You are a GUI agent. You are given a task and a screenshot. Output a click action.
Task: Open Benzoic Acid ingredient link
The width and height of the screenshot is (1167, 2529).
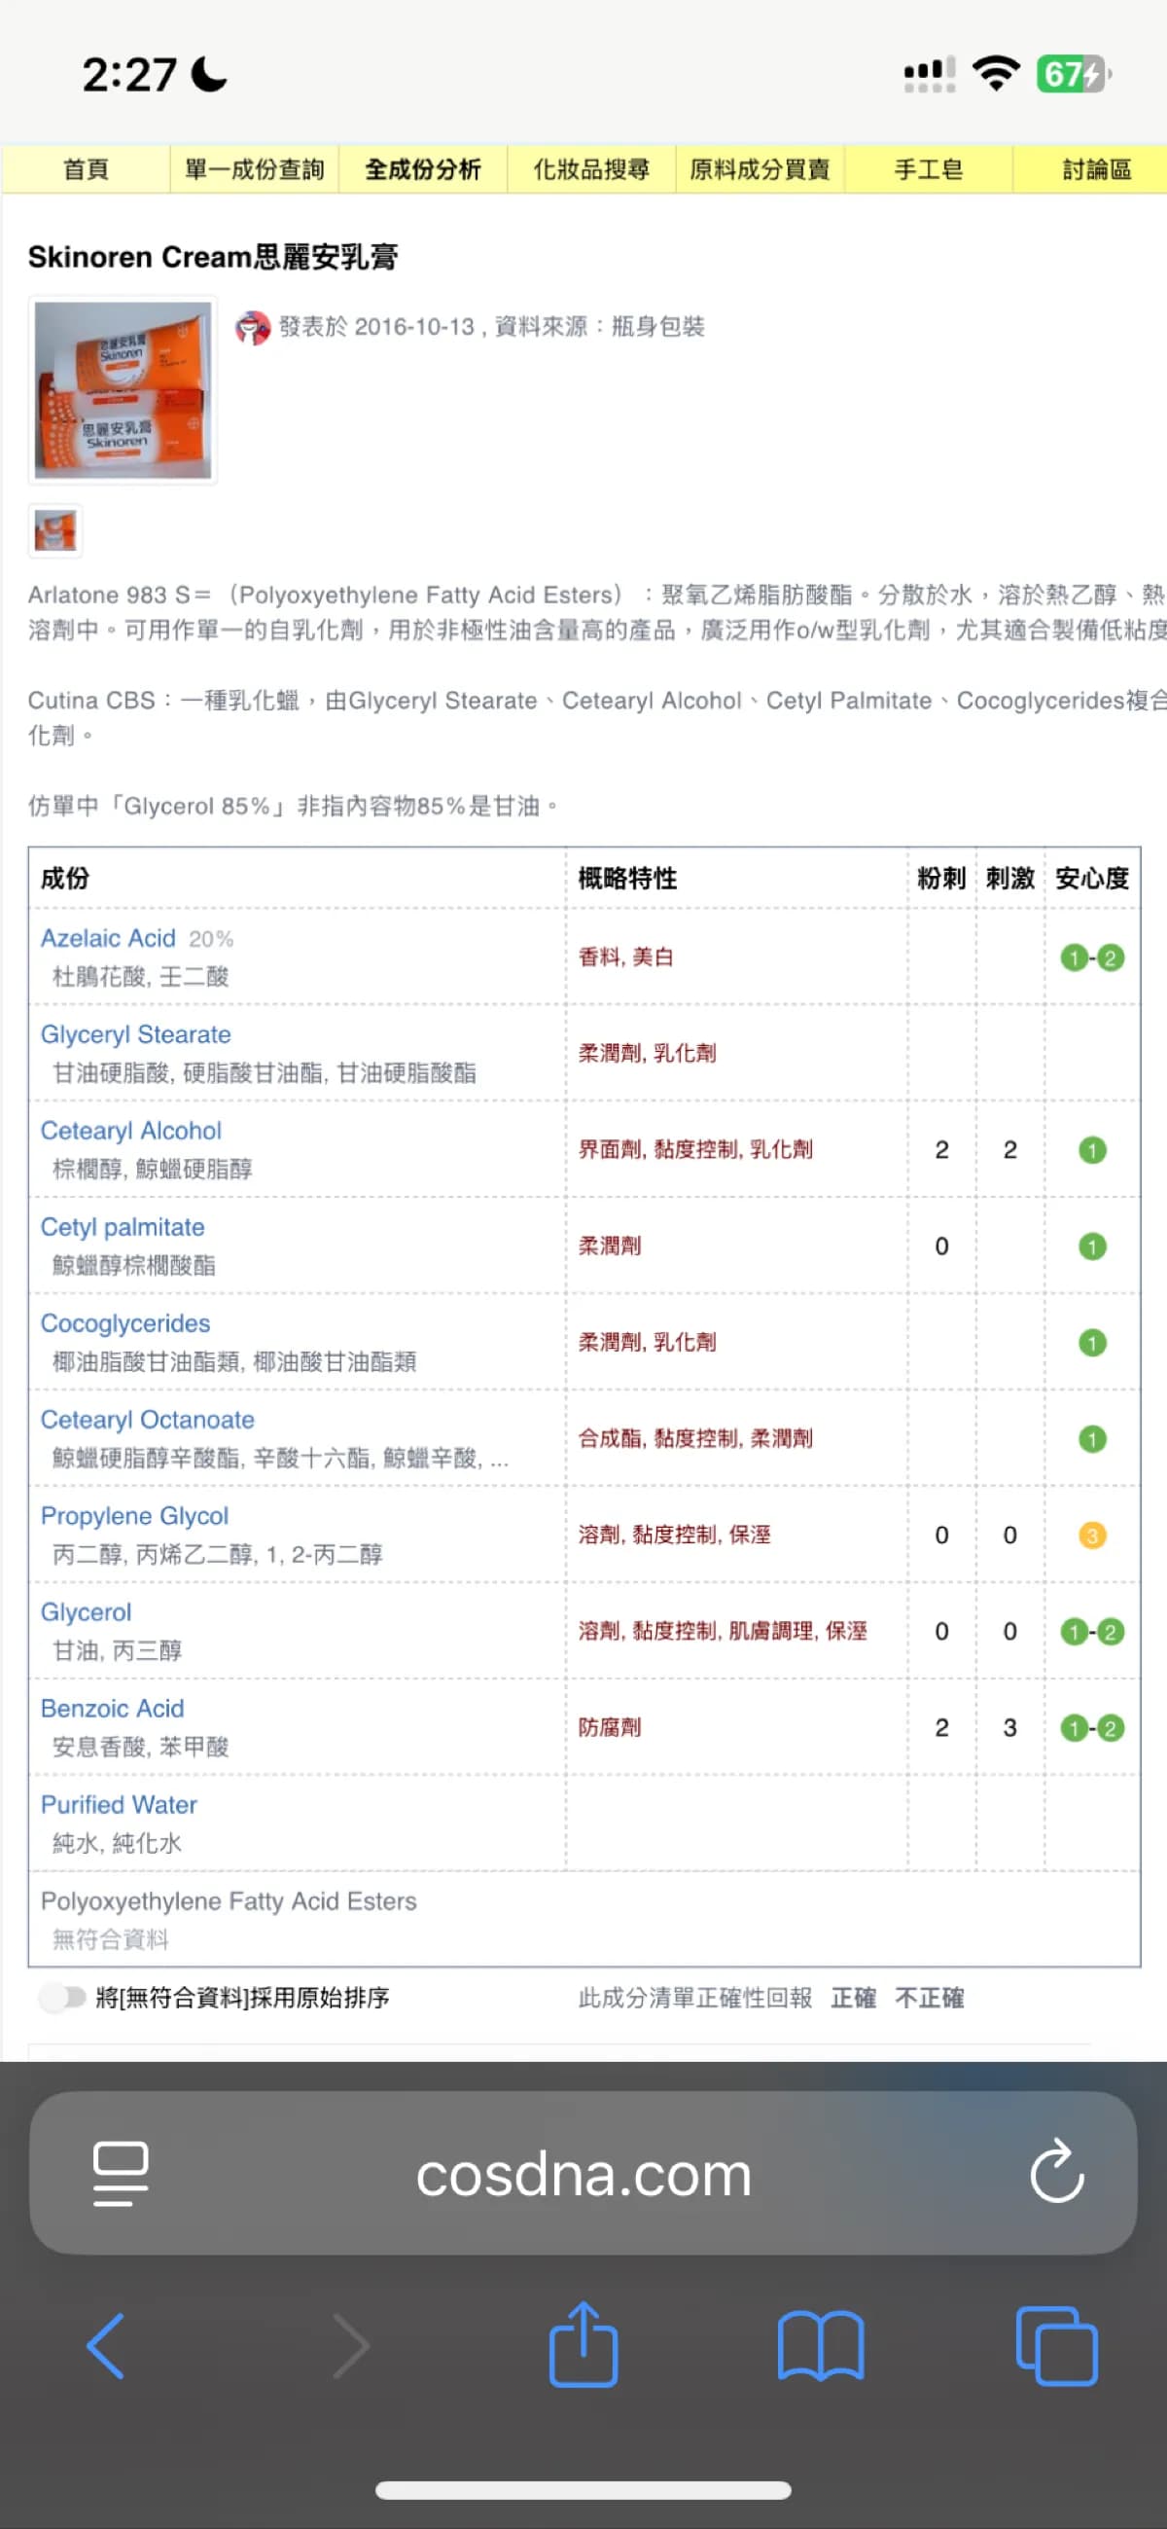point(112,1708)
